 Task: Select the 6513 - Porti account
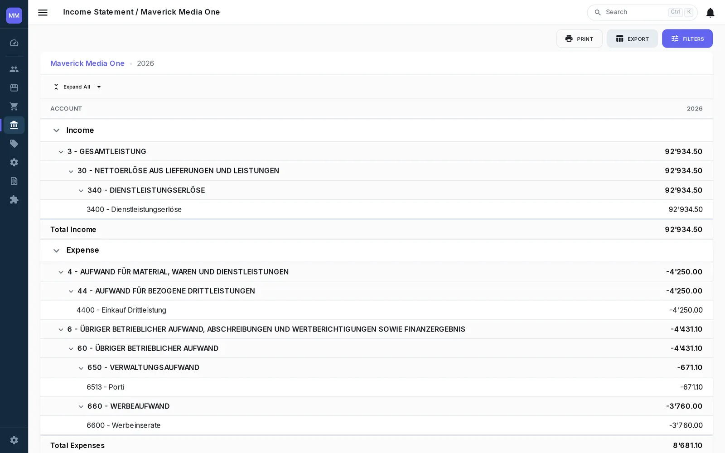[x=105, y=387]
